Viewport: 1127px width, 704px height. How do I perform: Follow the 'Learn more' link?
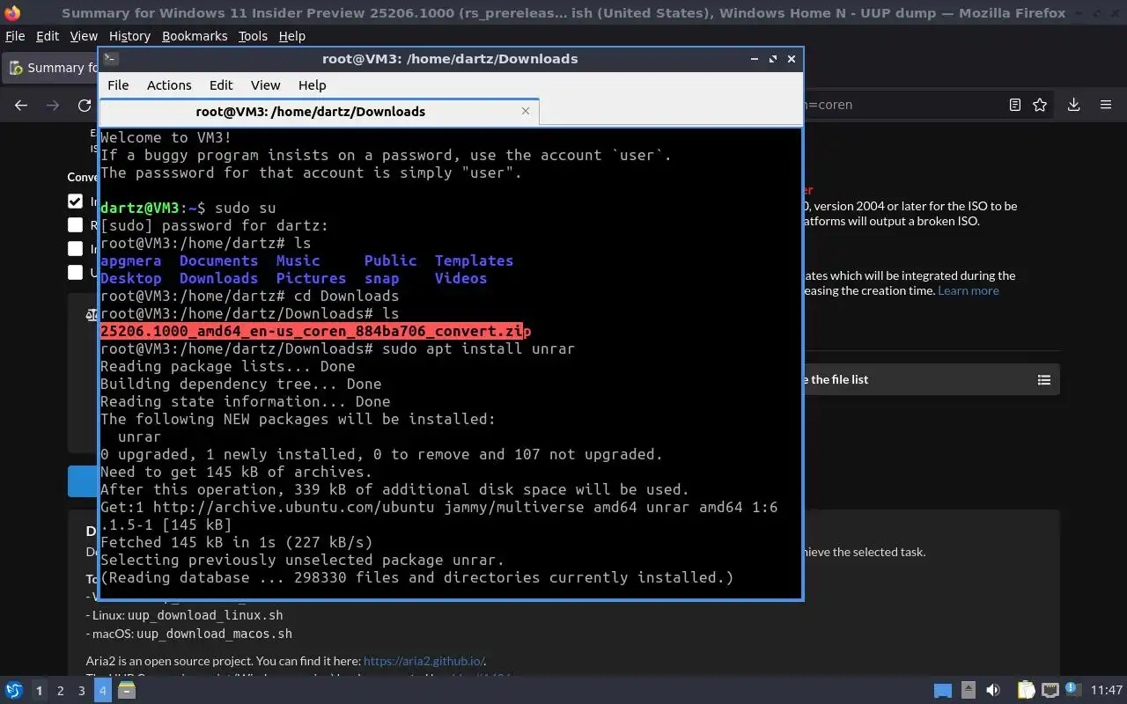pyautogui.click(x=968, y=290)
